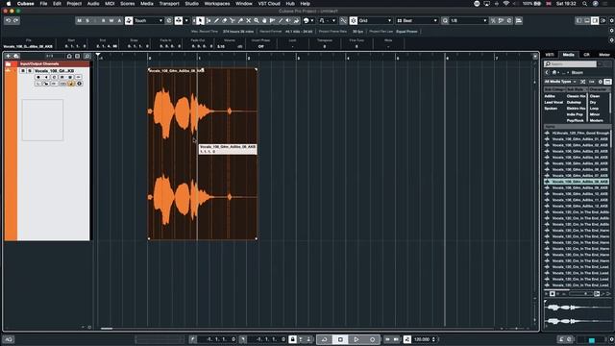Toggle global Solo state button S

click(87, 20)
